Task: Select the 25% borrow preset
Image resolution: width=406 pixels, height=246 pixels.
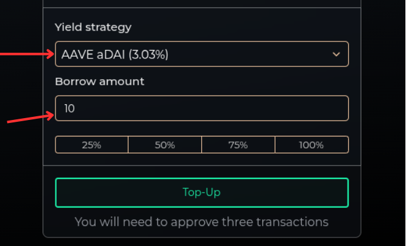Action: pyautogui.click(x=91, y=144)
